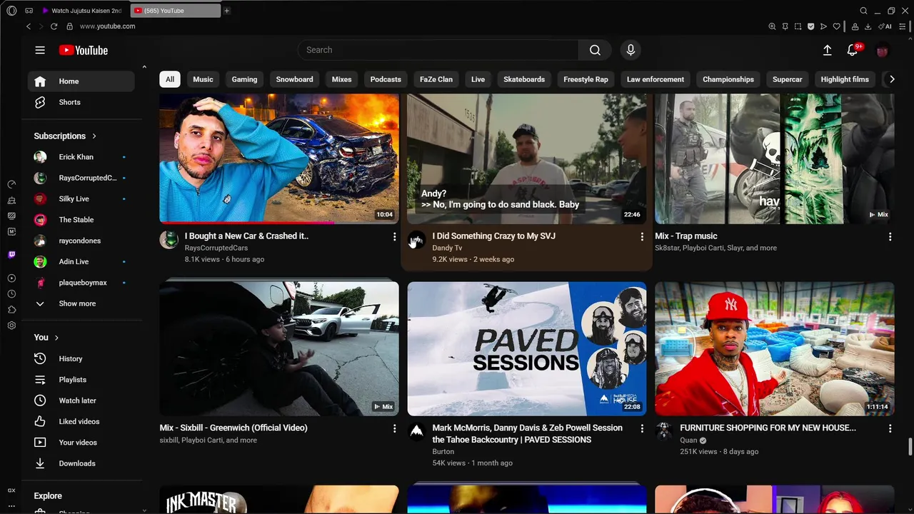Open Shorts in the sidebar

click(x=81, y=102)
